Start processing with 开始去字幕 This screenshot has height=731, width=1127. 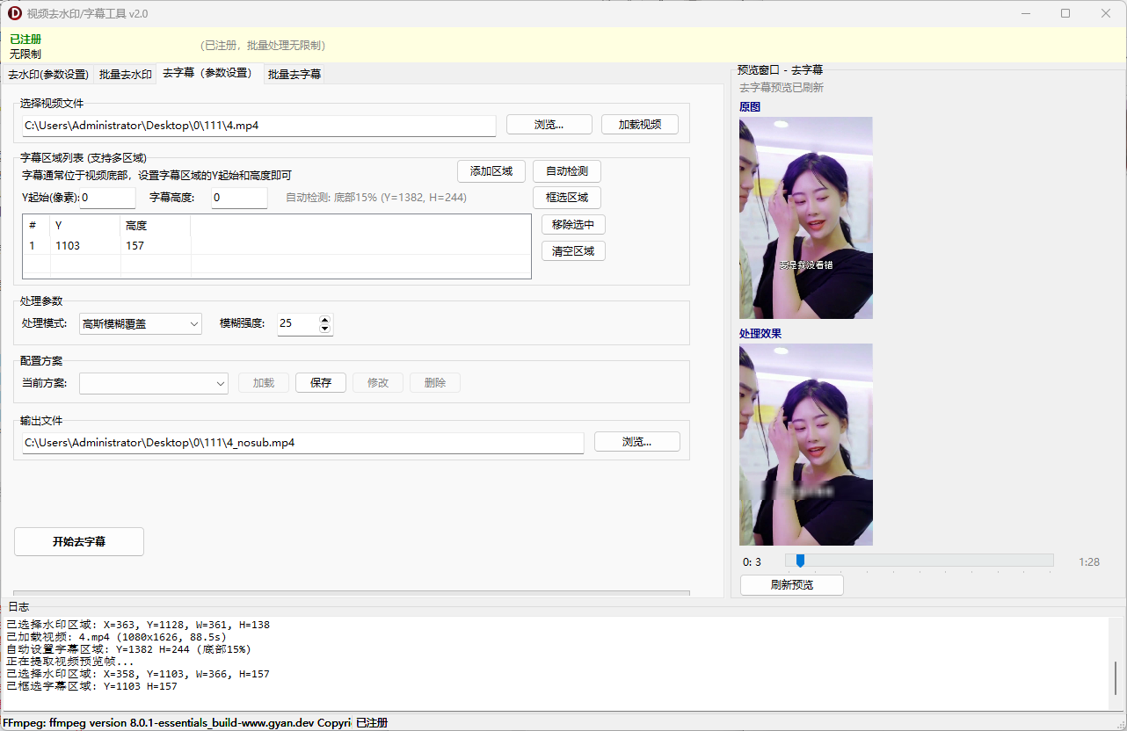pos(79,542)
